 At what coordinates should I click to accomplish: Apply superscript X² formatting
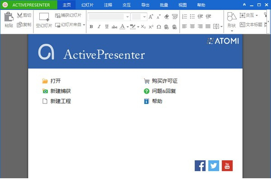pos(151,27)
